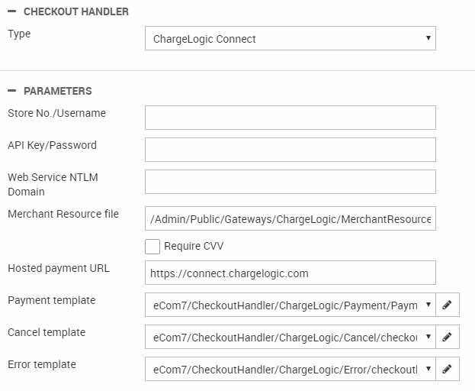Screen dimensions: 475x391
Task: Click the Hosted payment URL field
Action: pos(290,273)
